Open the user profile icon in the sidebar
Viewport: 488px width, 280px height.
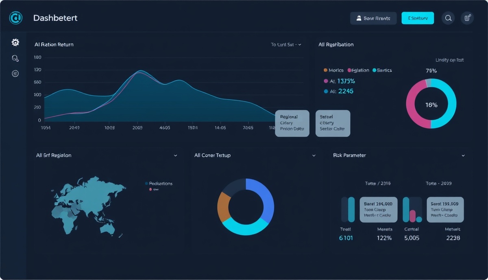pos(15,74)
